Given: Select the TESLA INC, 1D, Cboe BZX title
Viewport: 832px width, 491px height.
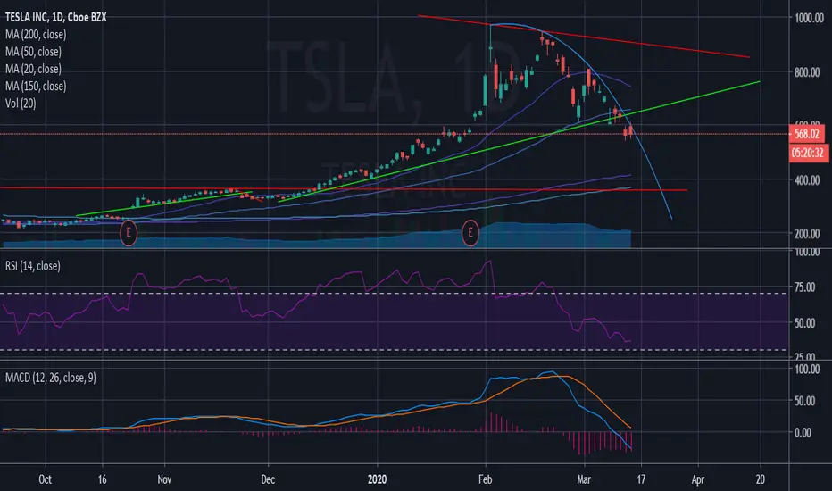Looking at the screenshot, I should [x=55, y=18].
